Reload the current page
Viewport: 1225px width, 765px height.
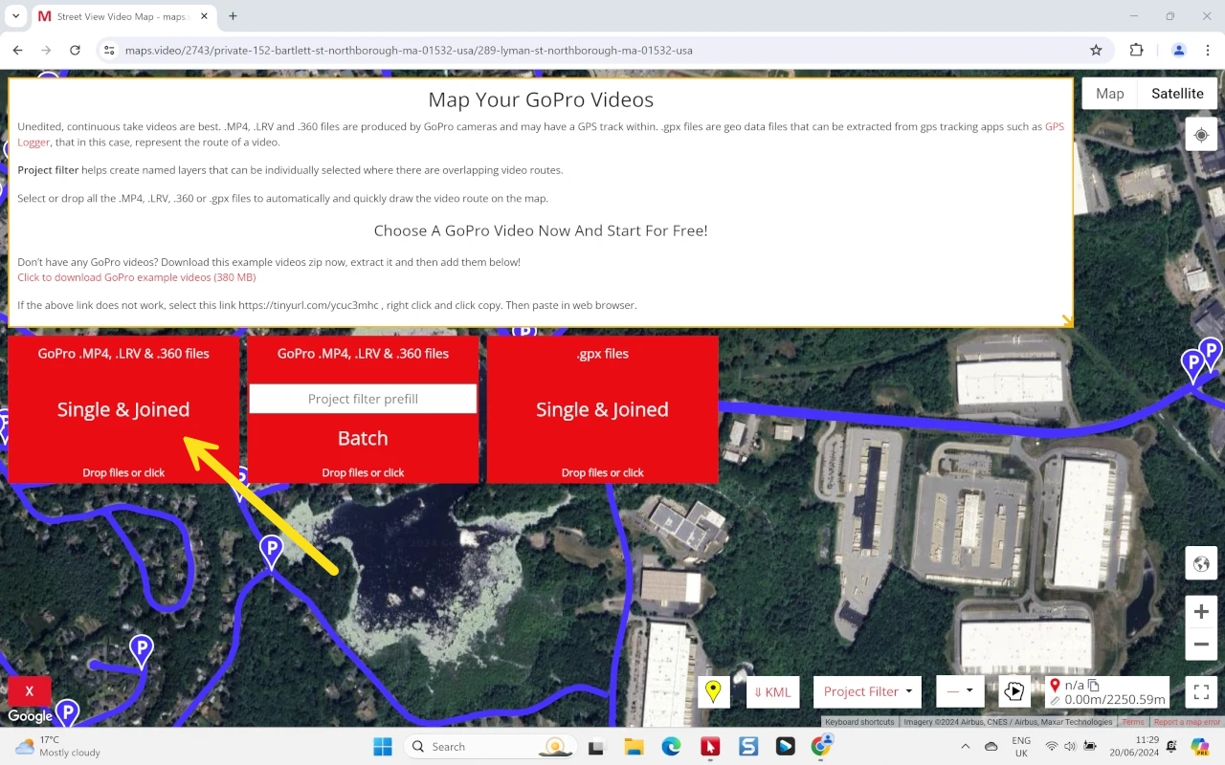tap(75, 50)
